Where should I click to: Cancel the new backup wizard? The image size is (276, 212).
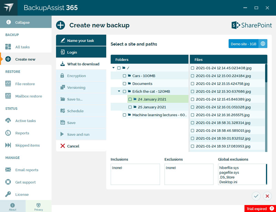pyautogui.click(x=81, y=146)
